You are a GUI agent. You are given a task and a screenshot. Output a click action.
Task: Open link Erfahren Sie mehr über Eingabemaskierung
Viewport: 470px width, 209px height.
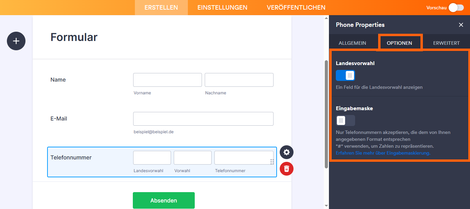coord(383,153)
